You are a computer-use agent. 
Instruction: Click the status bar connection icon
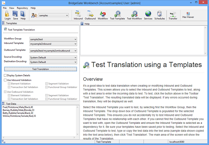4,141
